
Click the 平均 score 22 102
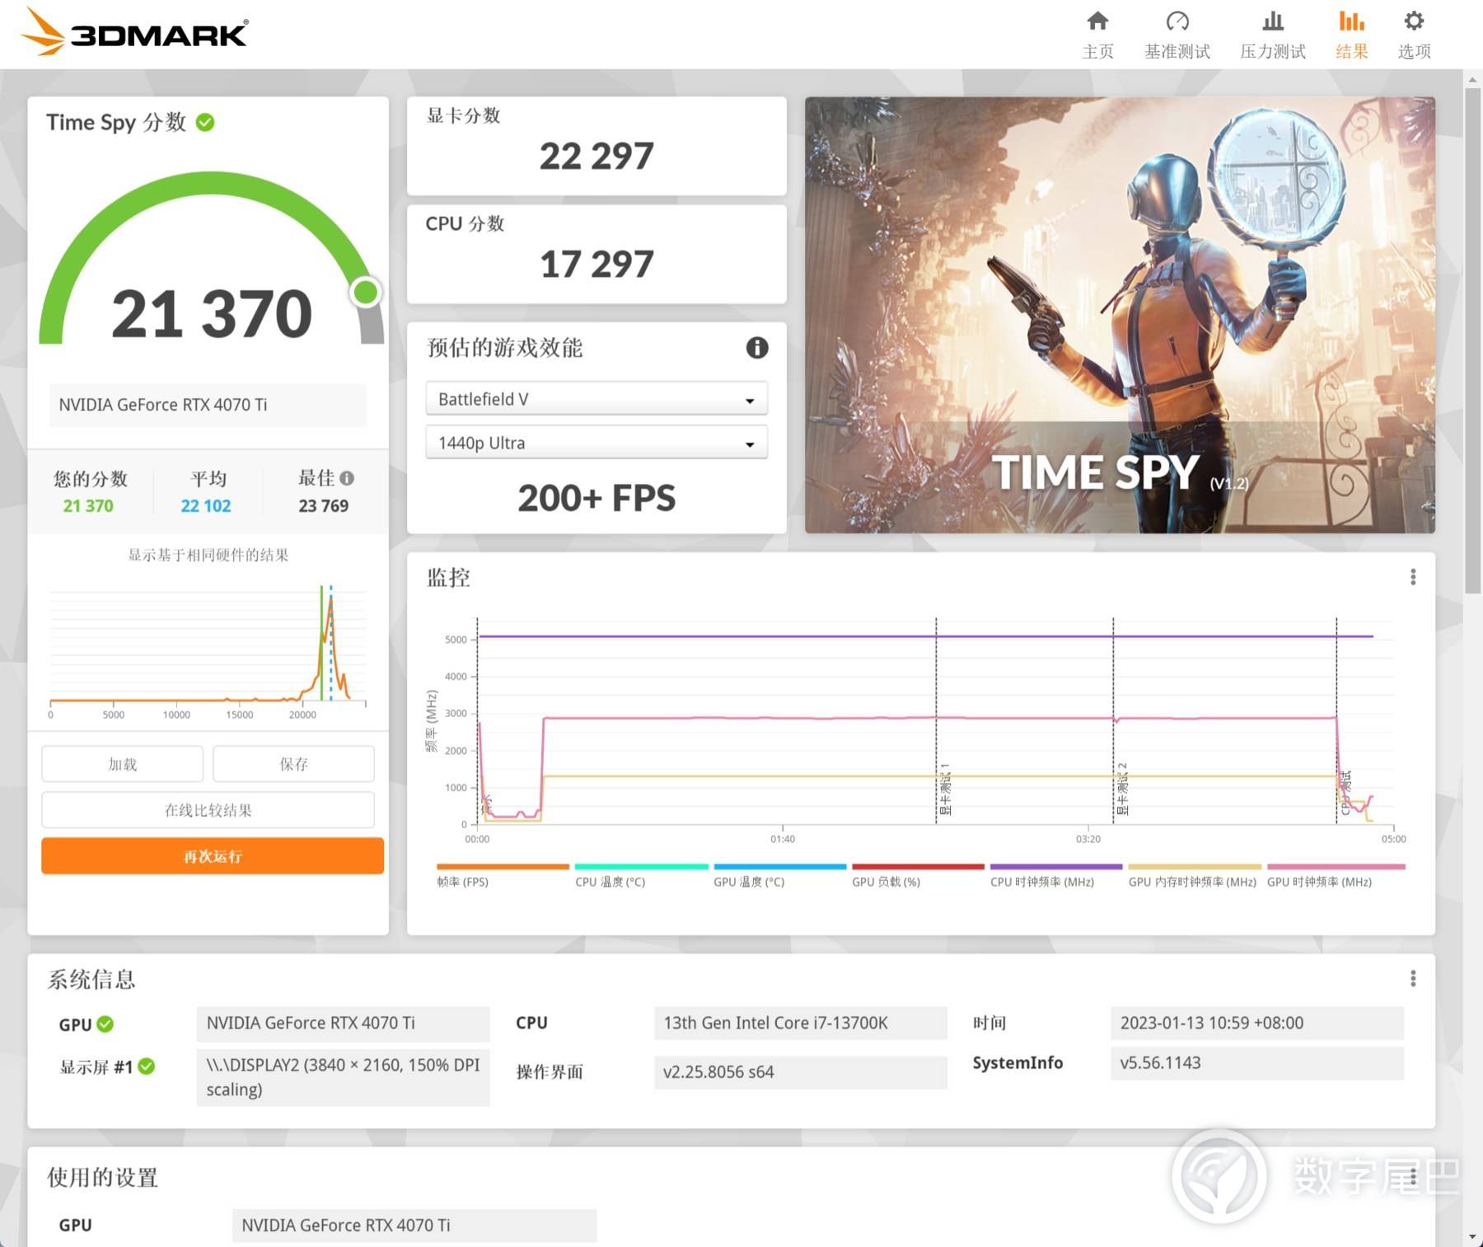tap(206, 506)
